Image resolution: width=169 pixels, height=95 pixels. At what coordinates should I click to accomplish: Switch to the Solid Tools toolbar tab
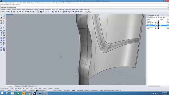(62, 9)
